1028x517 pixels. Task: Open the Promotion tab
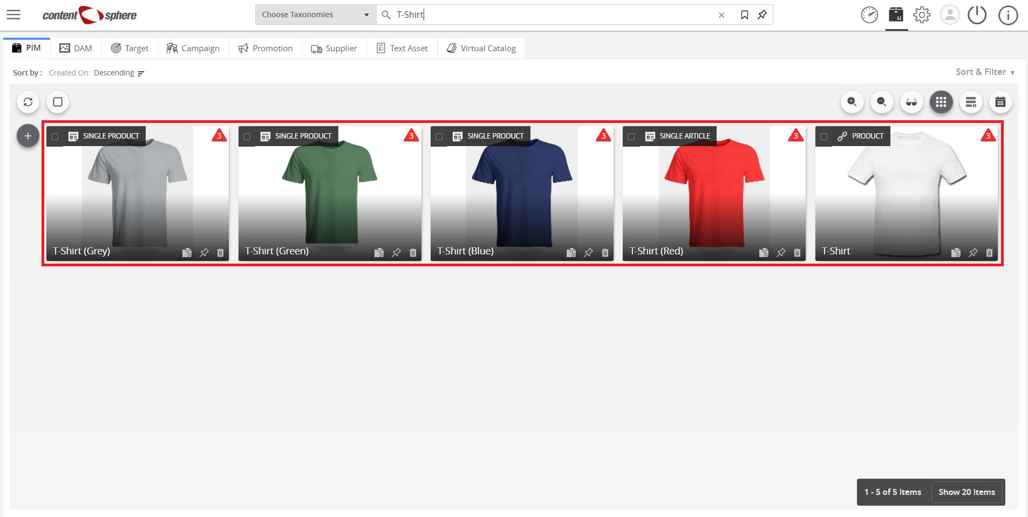pos(265,48)
